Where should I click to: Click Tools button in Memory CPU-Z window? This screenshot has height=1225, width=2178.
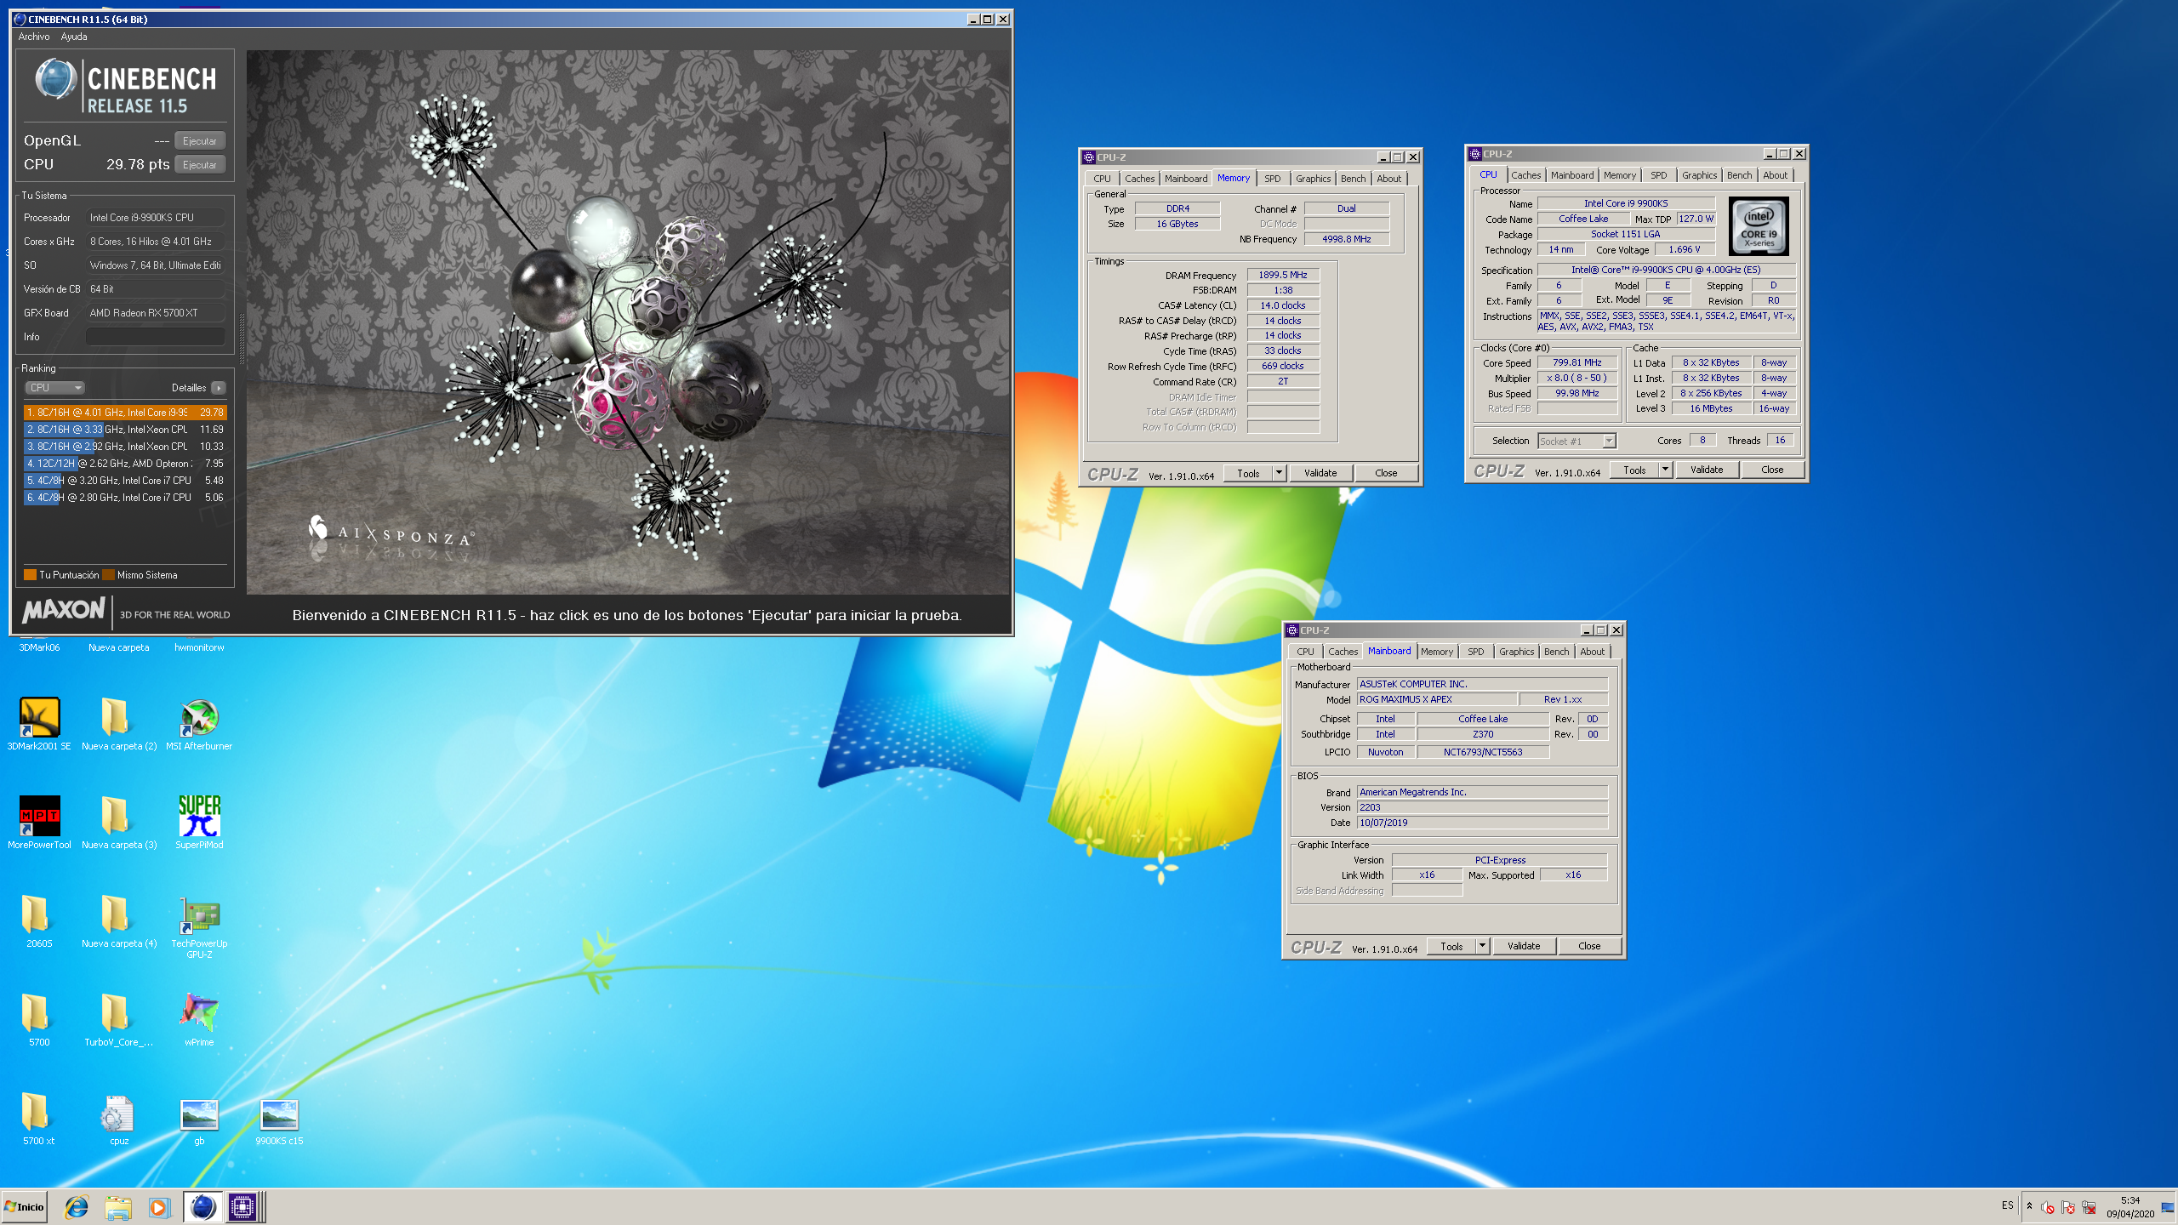click(1248, 473)
